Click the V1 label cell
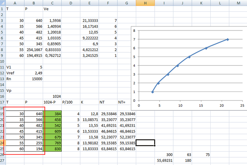247x165 pixels. coord(15,67)
